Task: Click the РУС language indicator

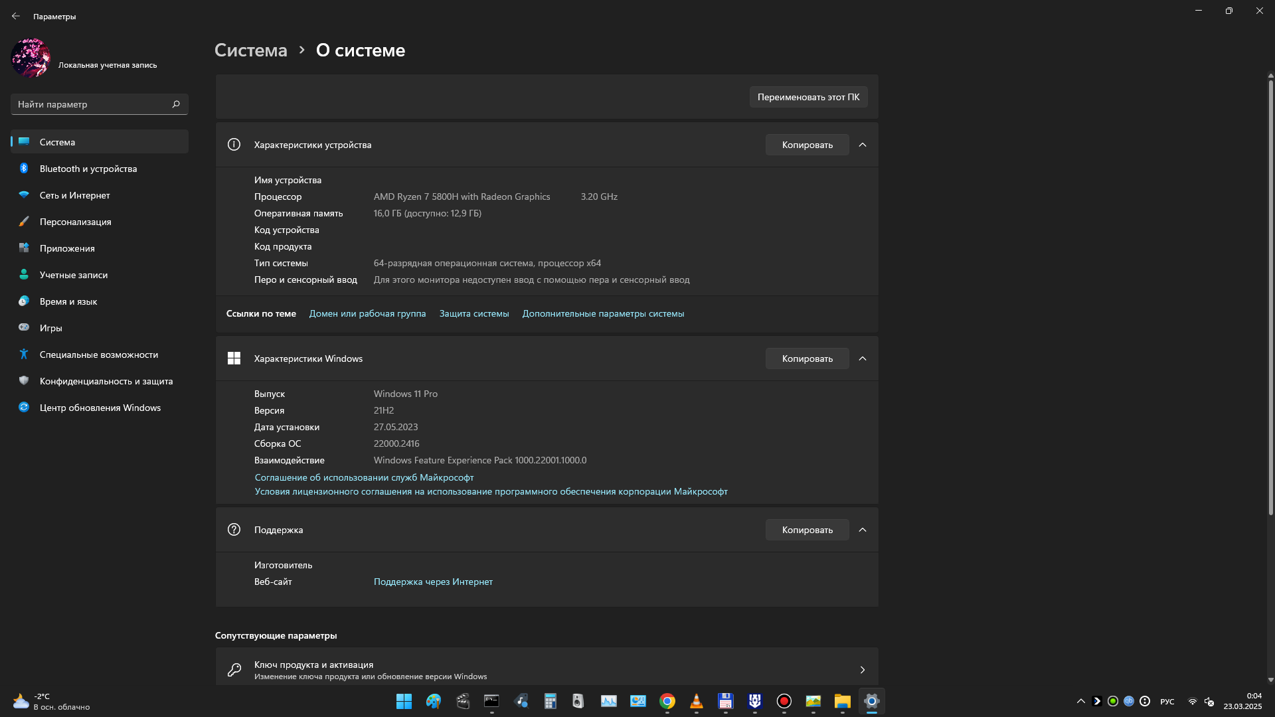Action: click(1167, 701)
